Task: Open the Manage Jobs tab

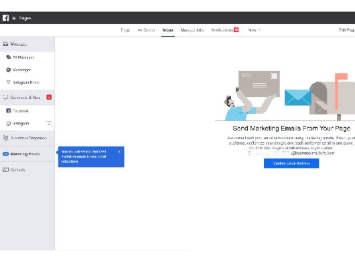Action: 192,30
